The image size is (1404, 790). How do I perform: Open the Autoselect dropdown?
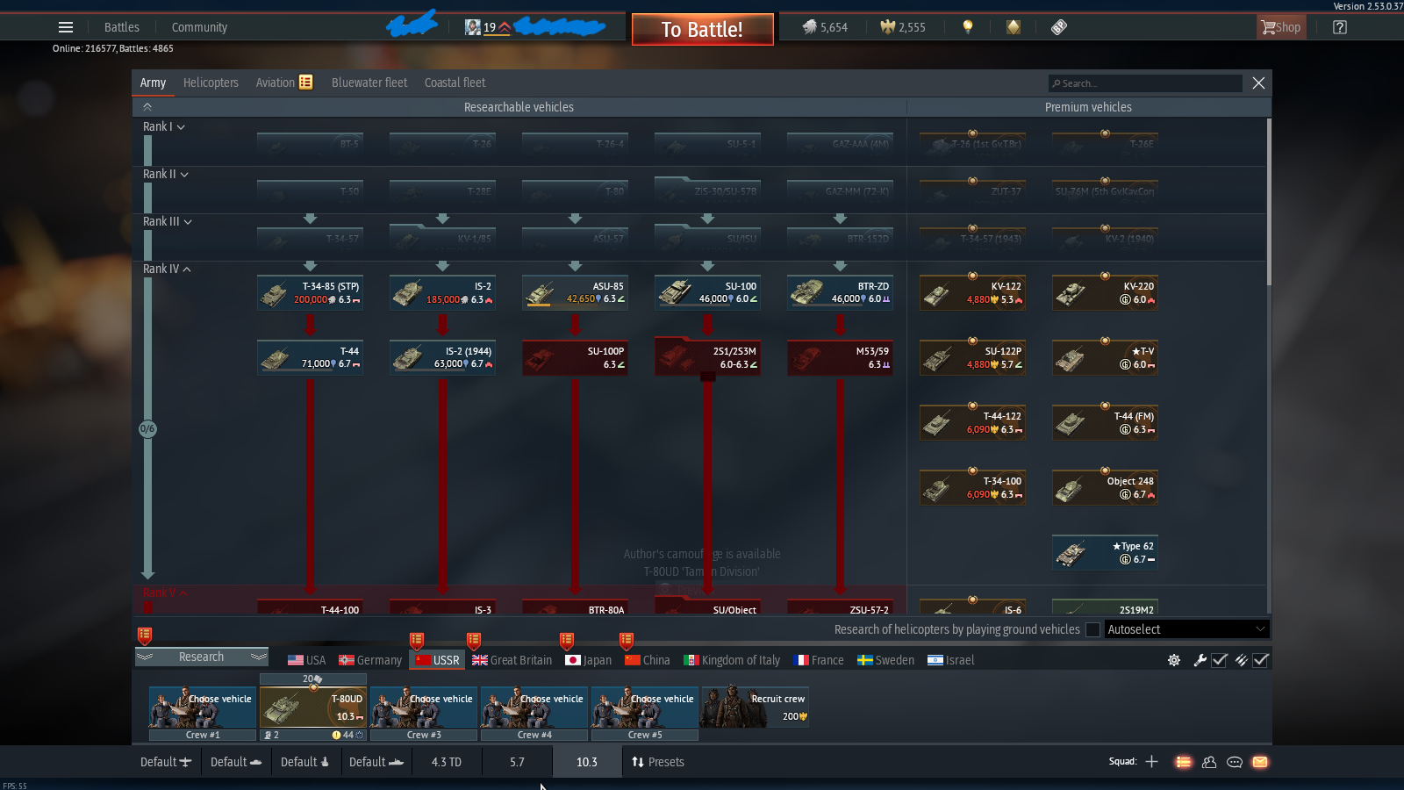[x=1186, y=629]
